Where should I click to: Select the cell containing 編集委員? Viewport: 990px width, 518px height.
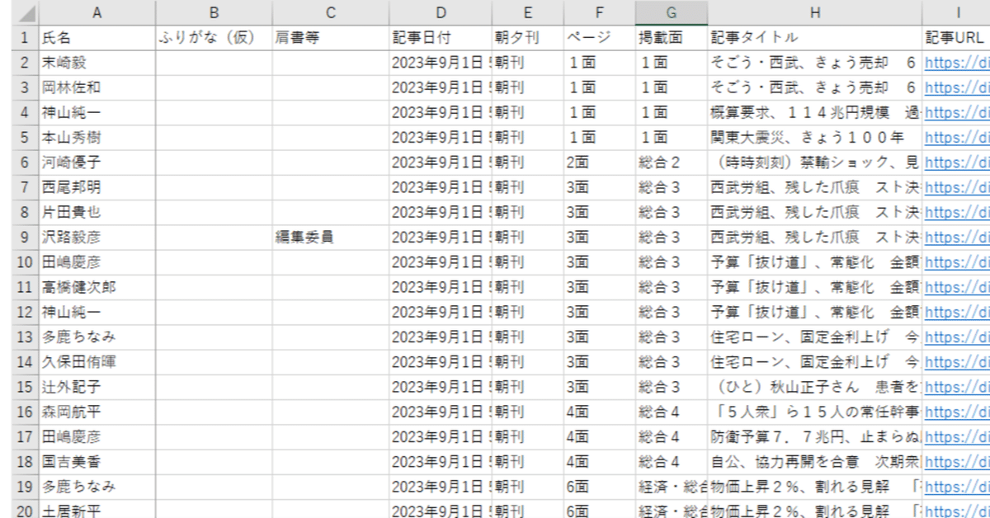point(330,237)
